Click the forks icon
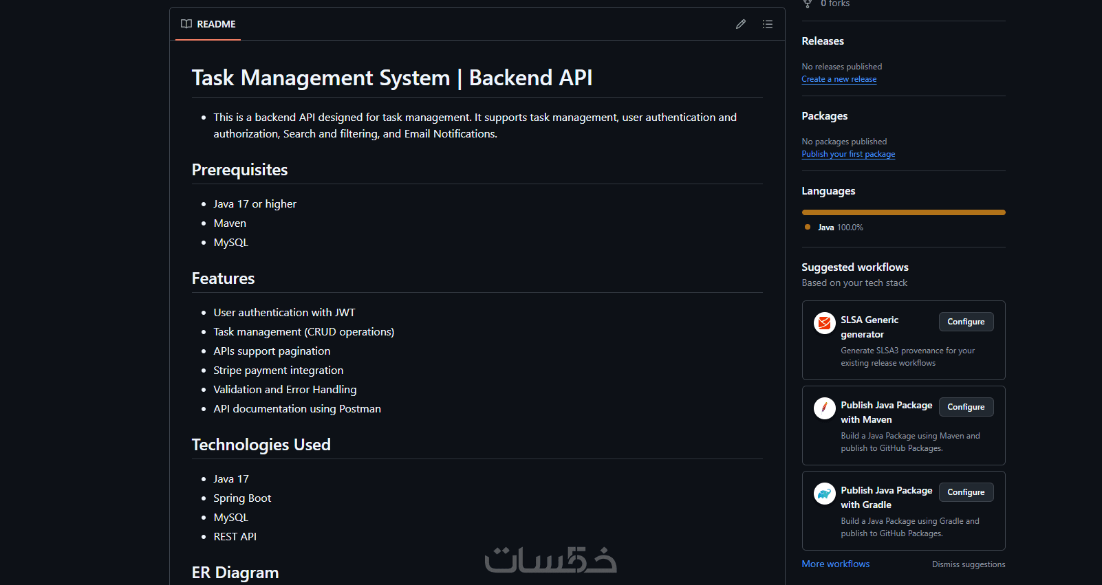This screenshot has height=585, width=1102. [808, 4]
